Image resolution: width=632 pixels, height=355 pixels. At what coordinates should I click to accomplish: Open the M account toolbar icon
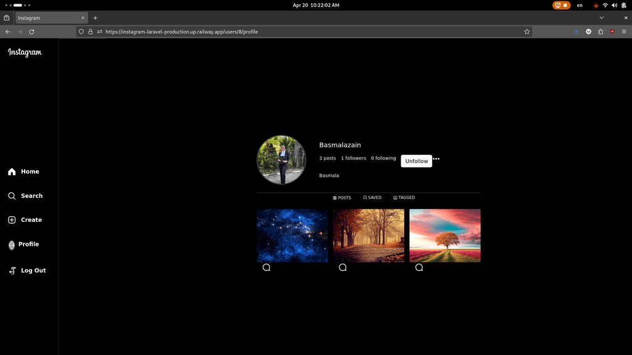(x=588, y=32)
